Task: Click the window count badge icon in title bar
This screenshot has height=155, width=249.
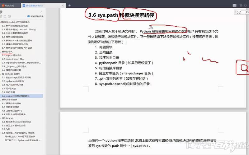Action: pos(235,6)
